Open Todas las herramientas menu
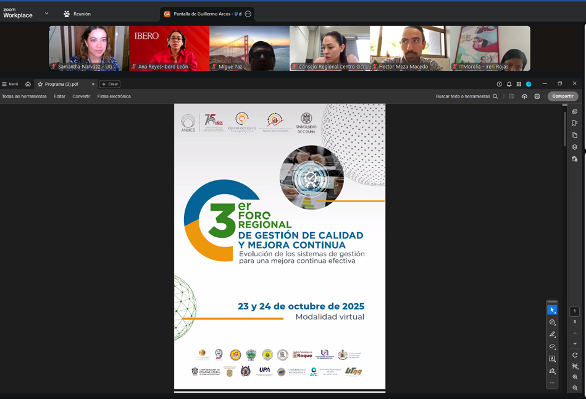 (x=24, y=96)
